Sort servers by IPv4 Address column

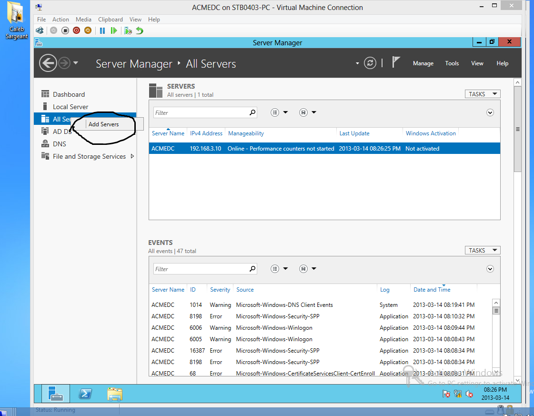point(206,133)
